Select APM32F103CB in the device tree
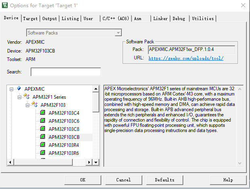The image size is (250, 189). [x=64, y=137]
